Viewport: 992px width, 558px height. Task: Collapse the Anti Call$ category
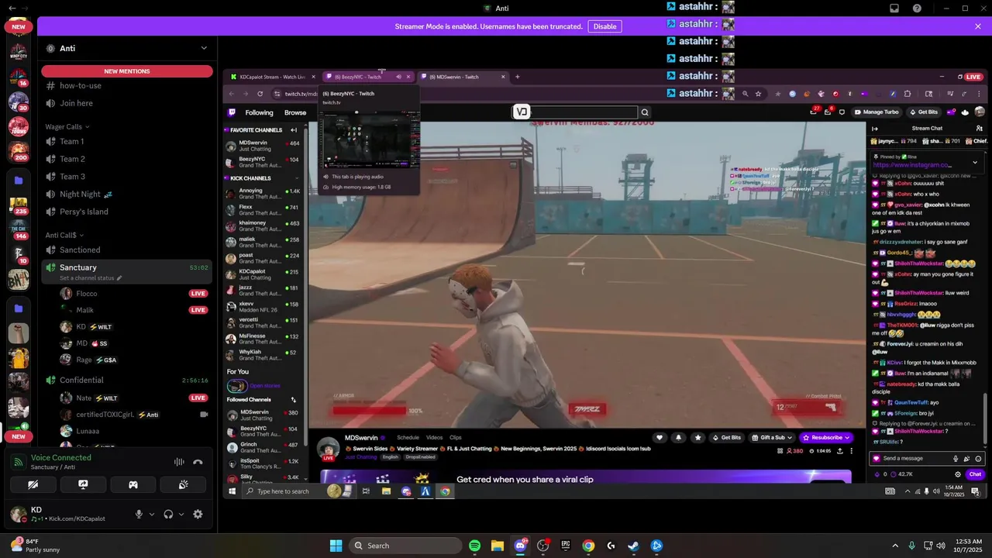click(x=64, y=235)
